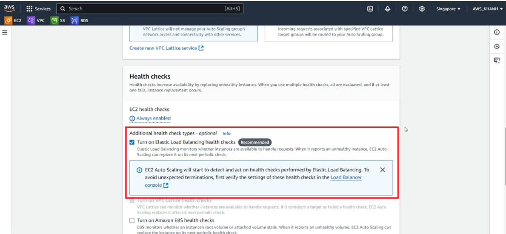Image resolution: width=506 pixels, height=234 pixels.
Task: Open the notifications bell
Action: tap(388, 9)
